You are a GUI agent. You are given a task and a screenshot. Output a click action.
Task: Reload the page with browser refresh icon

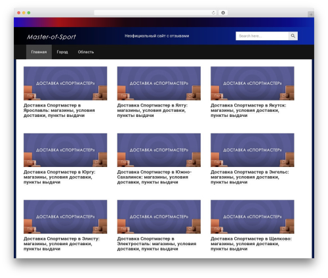click(213, 12)
